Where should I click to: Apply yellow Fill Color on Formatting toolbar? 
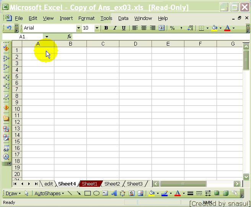[x=214, y=28]
